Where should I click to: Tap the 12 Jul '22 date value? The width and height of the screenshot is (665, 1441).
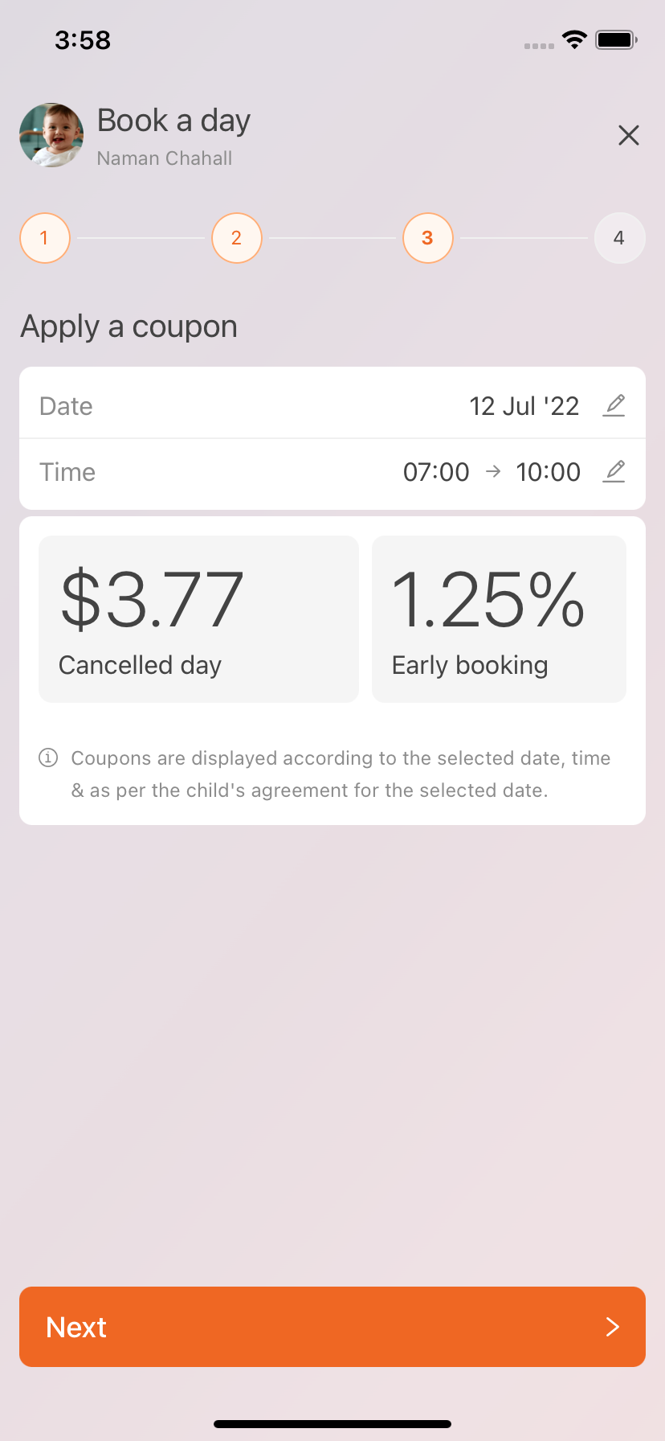tap(524, 406)
